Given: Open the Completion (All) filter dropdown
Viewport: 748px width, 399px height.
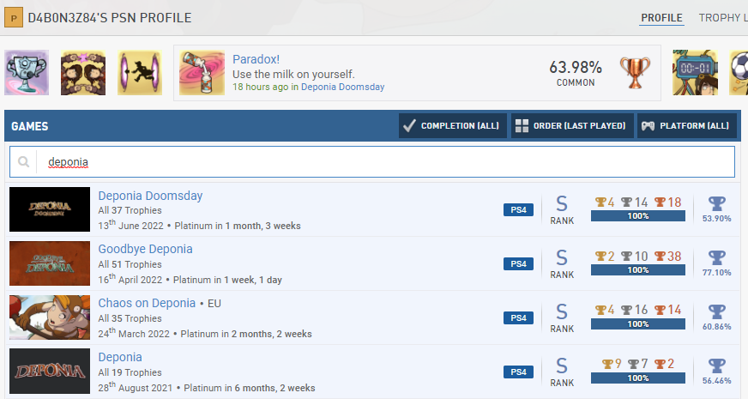Looking at the screenshot, I should (453, 126).
